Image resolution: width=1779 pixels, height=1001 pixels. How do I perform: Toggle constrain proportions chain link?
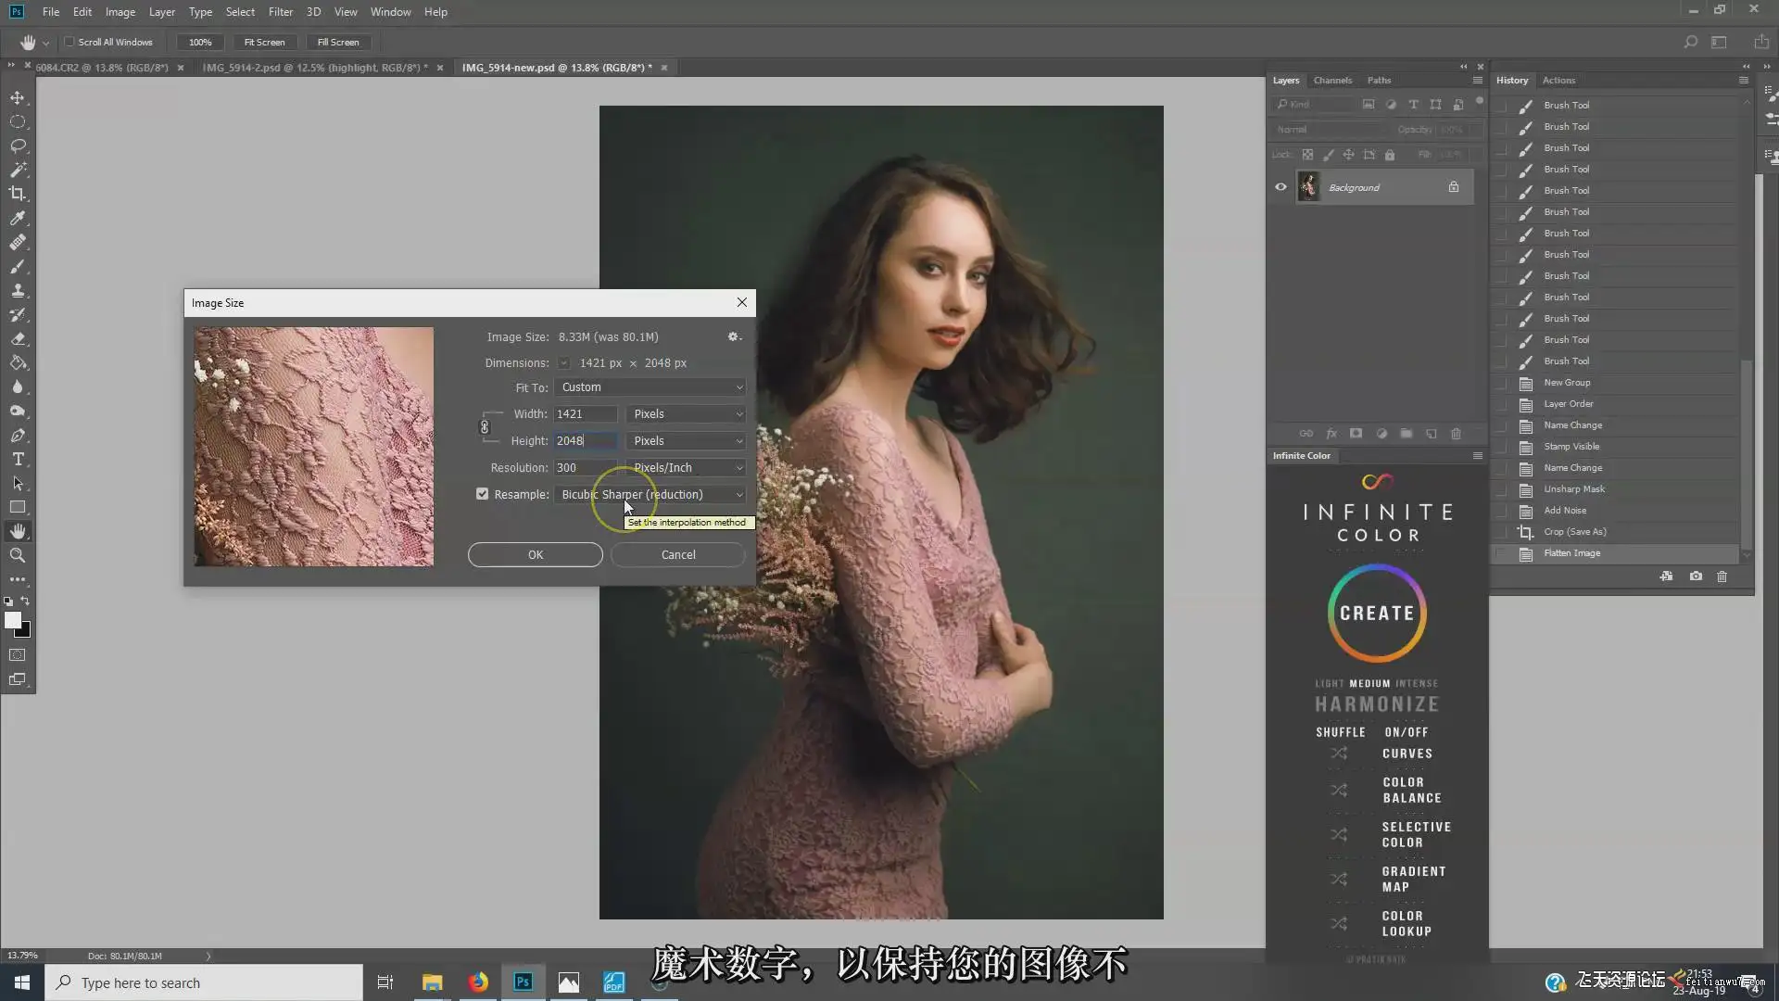pos(484,427)
